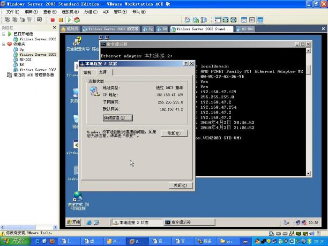Click the guest 开始 start button
This screenshot has width=328, height=246.
pyautogui.click(x=74, y=222)
